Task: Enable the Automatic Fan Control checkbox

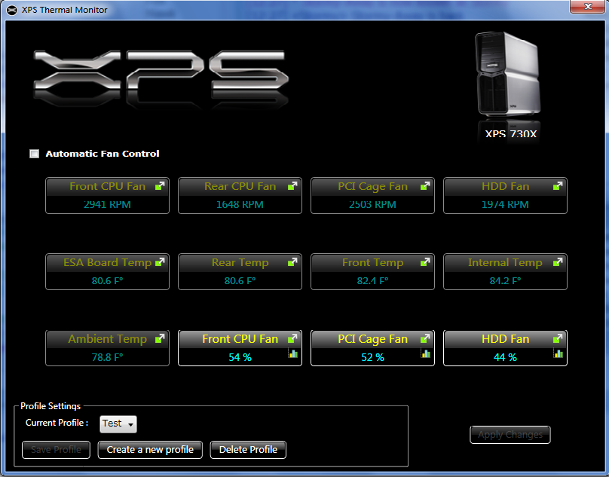Action: pos(34,154)
